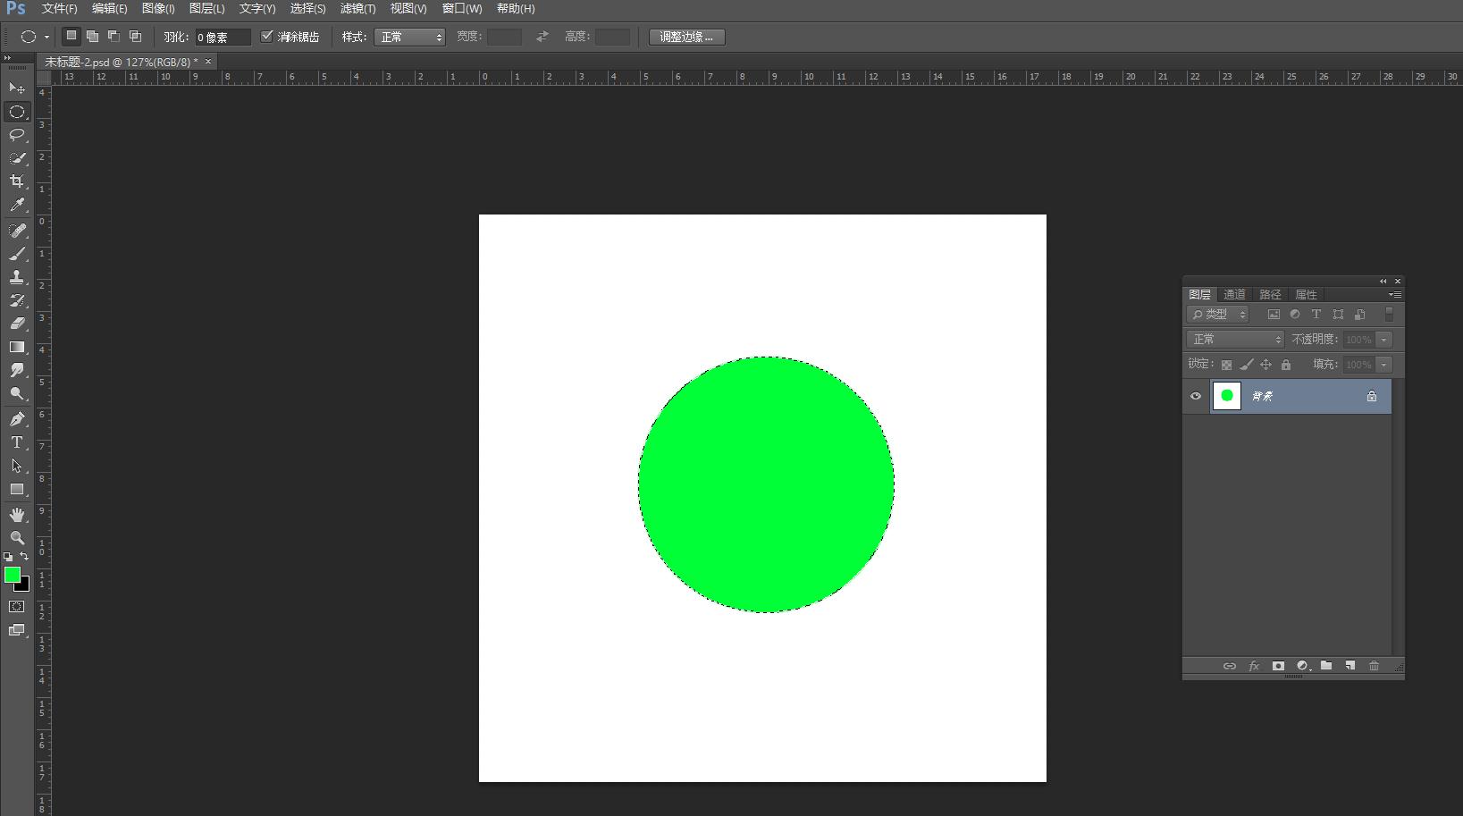Swap foreground and background colors
The width and height of the screenshot is (1463, 816).
(x=25, y=557)
